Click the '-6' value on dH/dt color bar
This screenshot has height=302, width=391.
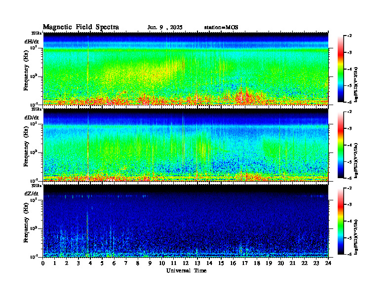(350, 102)
